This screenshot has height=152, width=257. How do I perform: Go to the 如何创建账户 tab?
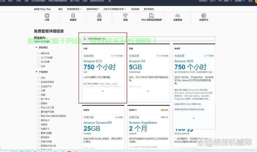tap(93, 9)
